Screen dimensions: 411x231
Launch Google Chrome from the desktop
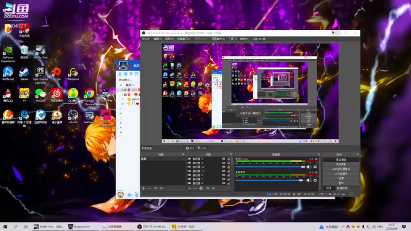click(x=89, y=97)
